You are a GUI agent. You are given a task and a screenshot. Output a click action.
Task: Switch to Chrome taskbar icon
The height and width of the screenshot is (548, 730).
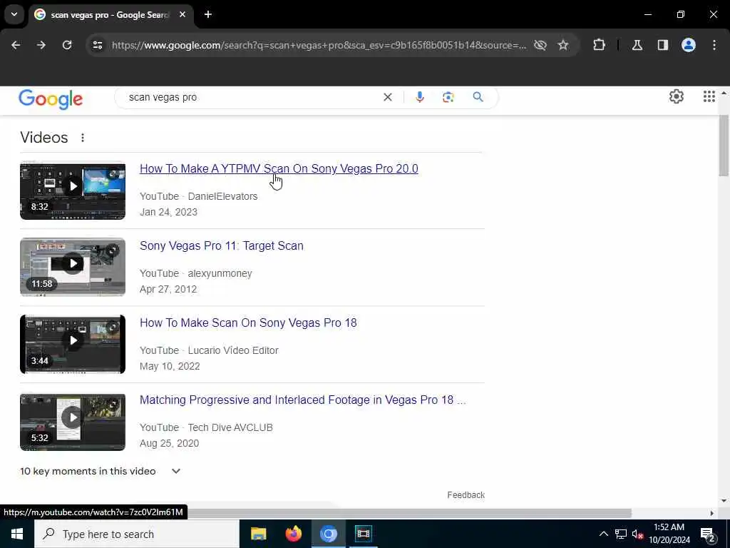[x=328, y=534]
